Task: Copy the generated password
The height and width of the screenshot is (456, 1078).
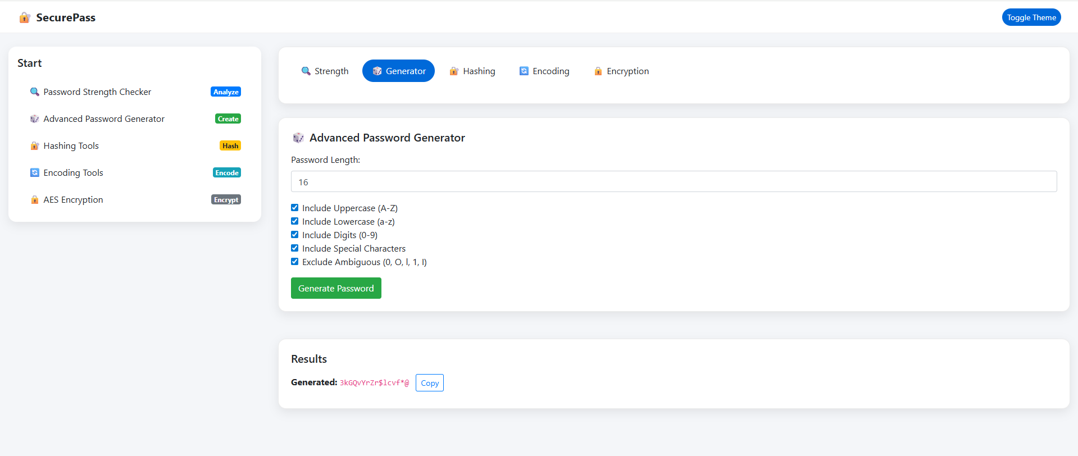Action: click(430, 383)
